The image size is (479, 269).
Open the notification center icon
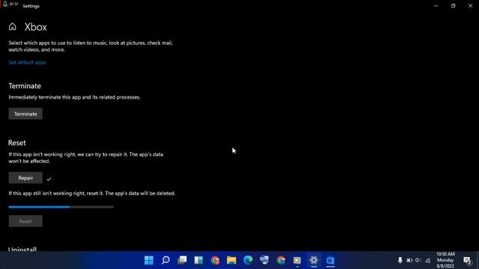[x=467, y=261]
